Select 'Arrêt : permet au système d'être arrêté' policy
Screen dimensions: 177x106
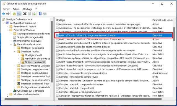point(92,39)
